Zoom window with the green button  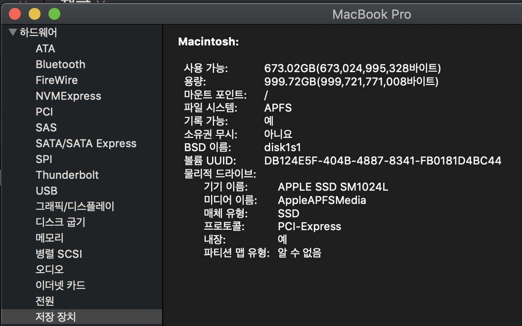pyautogui.click(x=54, y=14)
